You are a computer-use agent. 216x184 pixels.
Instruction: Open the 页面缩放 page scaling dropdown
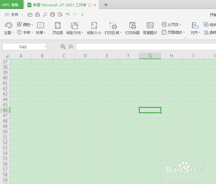tap(173, 33)
